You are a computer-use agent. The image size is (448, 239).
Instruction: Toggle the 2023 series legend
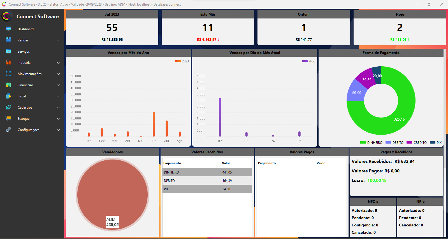182,61
